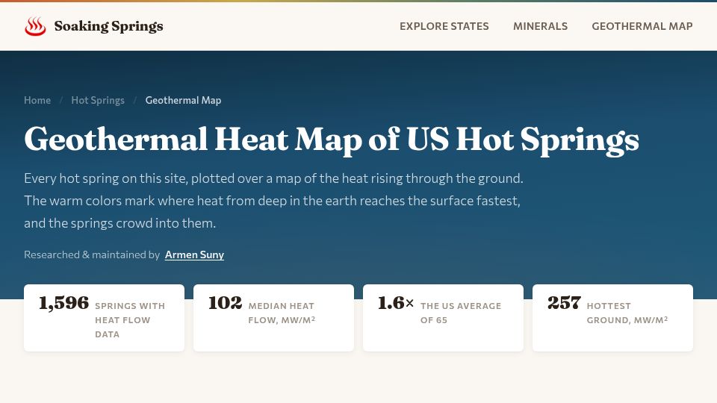Open the Explore States menu item
The height and width of the screenshot is (403, 717).
(x=444, y=27)
